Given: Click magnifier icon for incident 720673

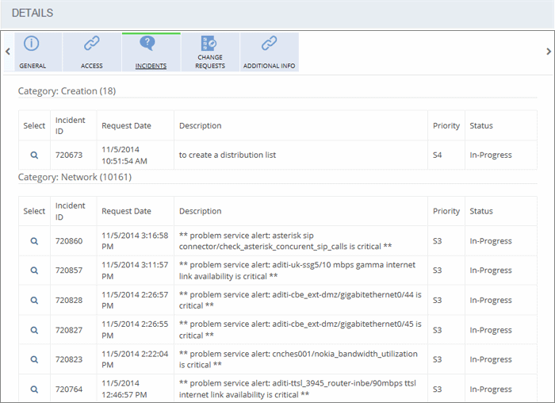Looking at the screenshot, I should (34, 155).
